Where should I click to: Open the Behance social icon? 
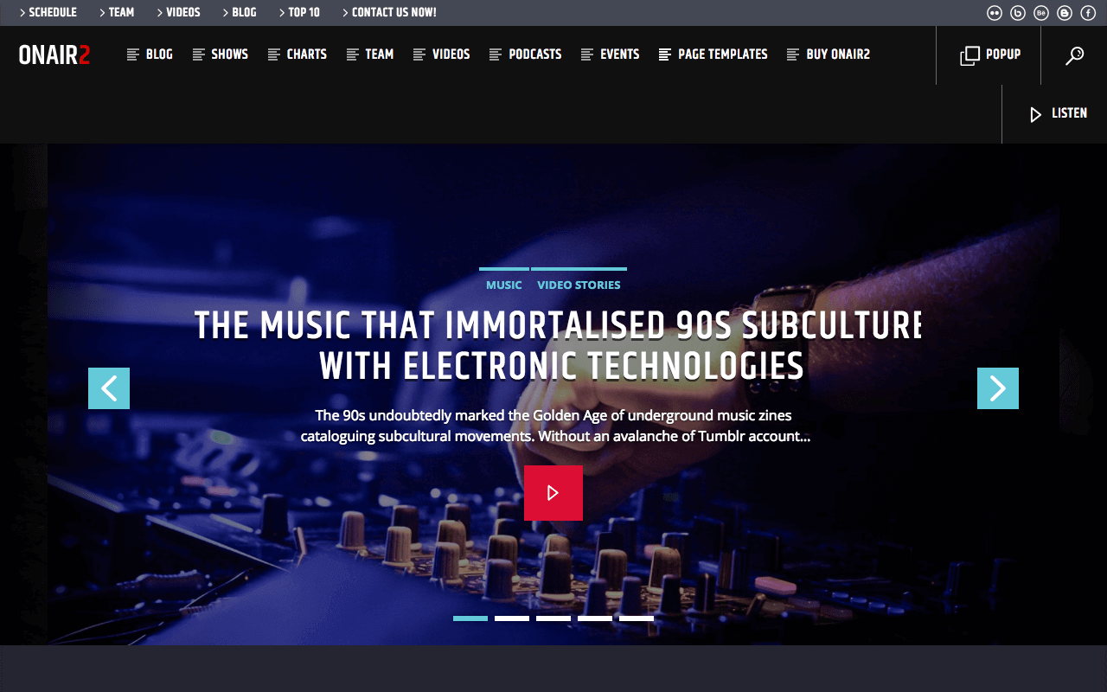click(1041, 13)
